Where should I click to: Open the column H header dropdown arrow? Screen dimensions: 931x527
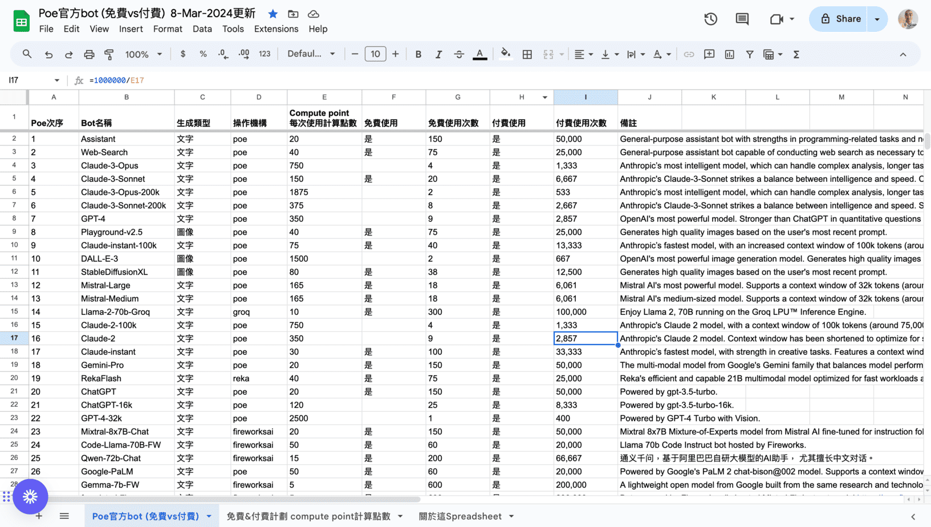544,98
